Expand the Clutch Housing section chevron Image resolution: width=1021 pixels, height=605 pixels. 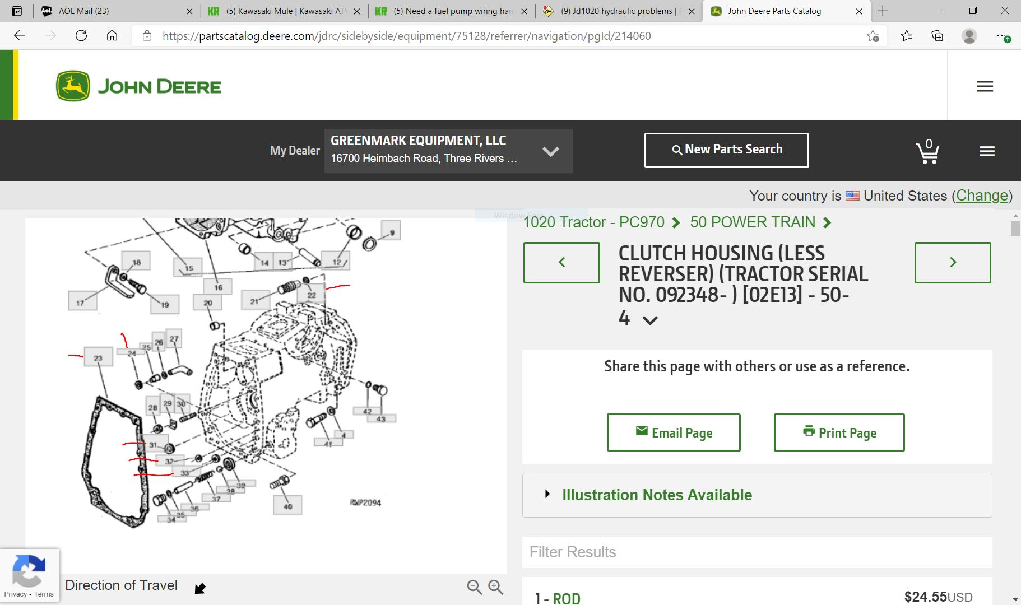pyautogui.click(x=650, y=320)
